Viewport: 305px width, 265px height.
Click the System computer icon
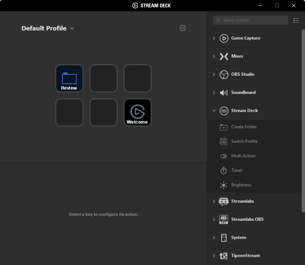pos(224,237)
